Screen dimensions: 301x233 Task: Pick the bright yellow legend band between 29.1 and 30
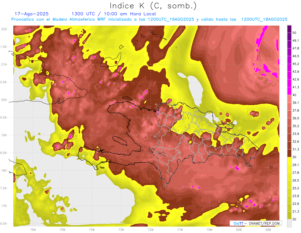(x=289, y=161)
